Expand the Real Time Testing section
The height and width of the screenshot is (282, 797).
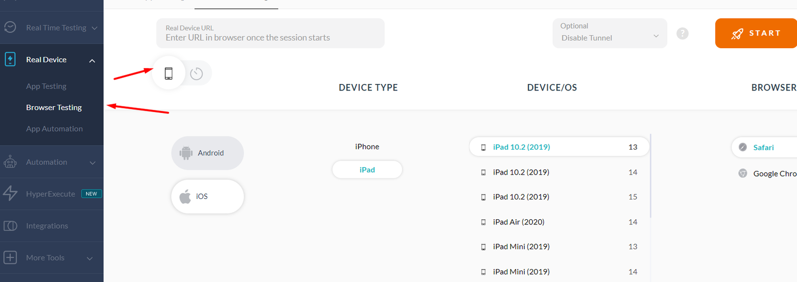[95, 28]
